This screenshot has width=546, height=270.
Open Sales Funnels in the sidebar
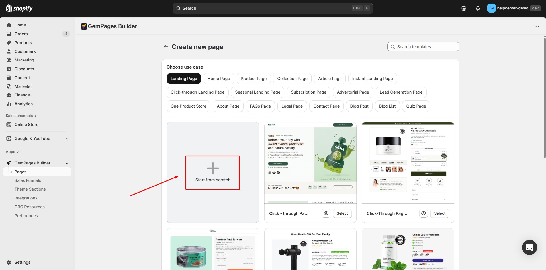click(28, 180)
